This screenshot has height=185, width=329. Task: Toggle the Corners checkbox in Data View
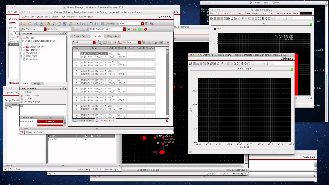(x=24, y=53)
